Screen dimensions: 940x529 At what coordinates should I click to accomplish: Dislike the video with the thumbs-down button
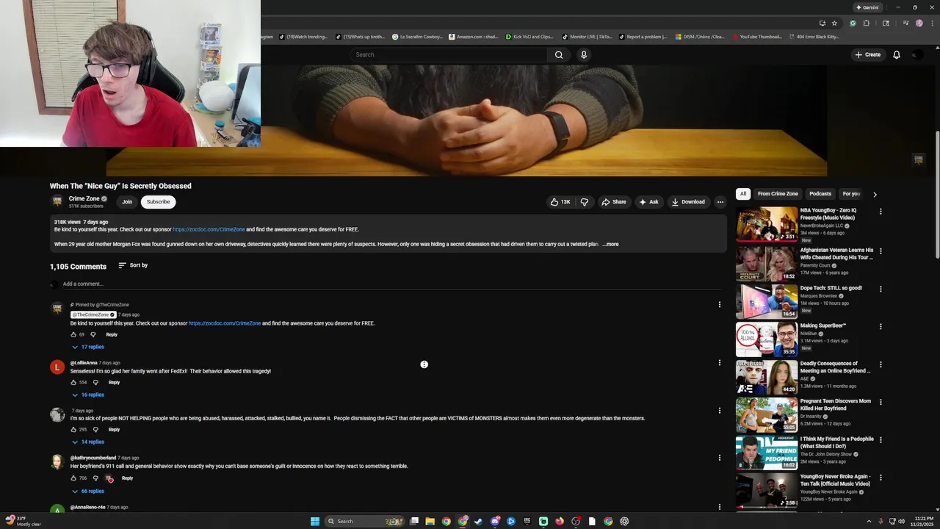pos(585,202)
